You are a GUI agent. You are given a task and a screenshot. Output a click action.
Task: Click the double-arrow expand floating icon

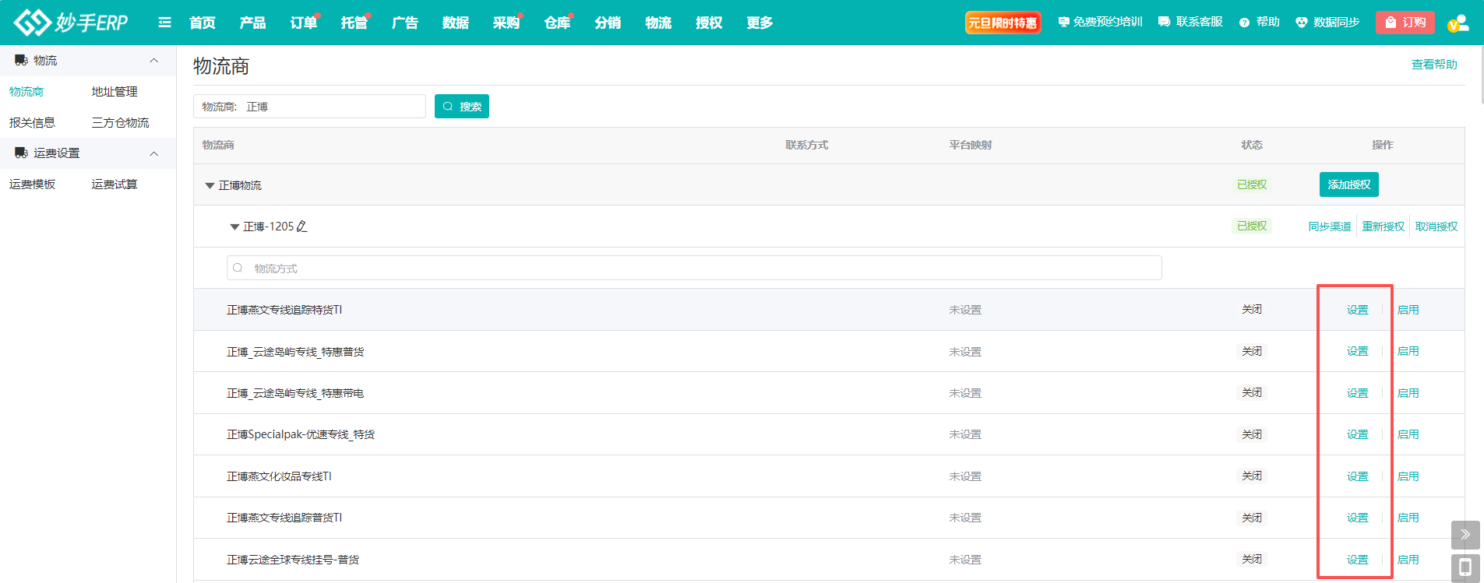(1465, 535)
